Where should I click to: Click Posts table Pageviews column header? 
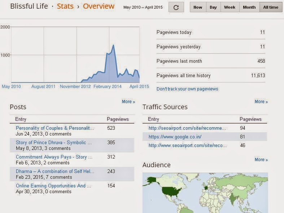point(118,119)
